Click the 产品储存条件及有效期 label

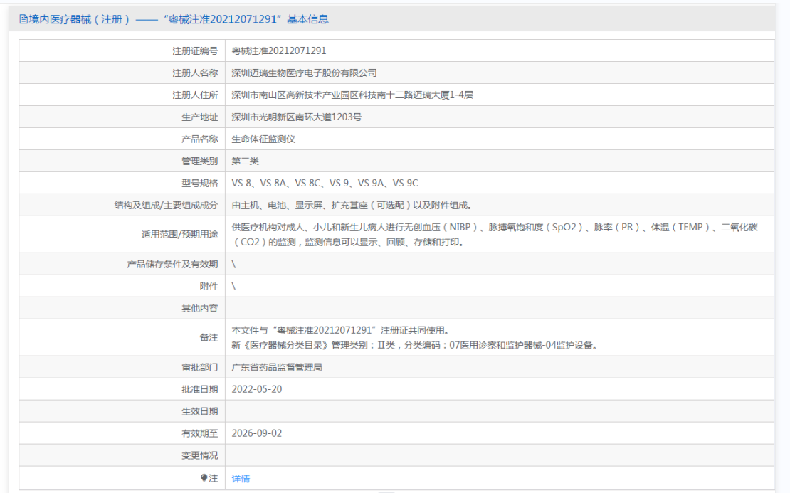point(172,265)
